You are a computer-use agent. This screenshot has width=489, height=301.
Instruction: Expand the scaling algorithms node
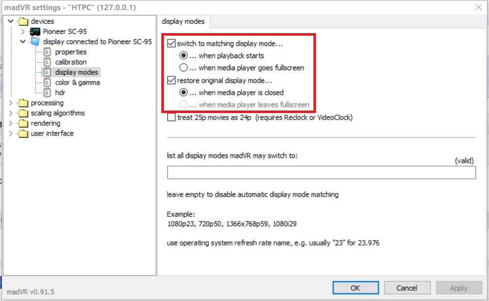point(11,113)
